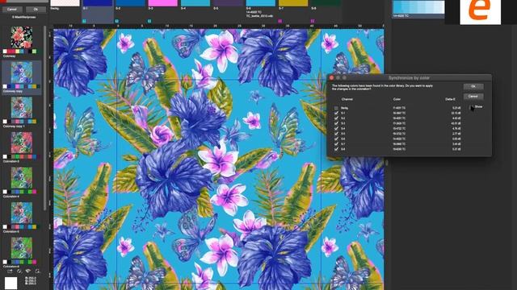This screenshot has height=290, width=517.
Task: Click Cancel in the Synchronize by color dialog
Action: point(473,97)
